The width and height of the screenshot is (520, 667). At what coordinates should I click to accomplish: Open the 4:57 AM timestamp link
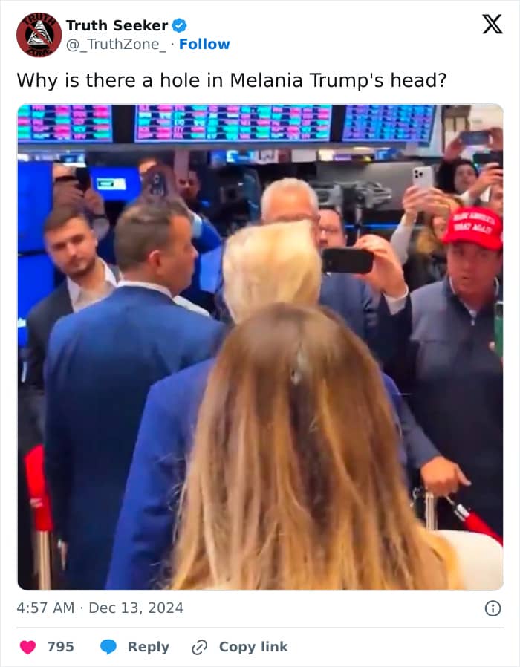point(45,608)
